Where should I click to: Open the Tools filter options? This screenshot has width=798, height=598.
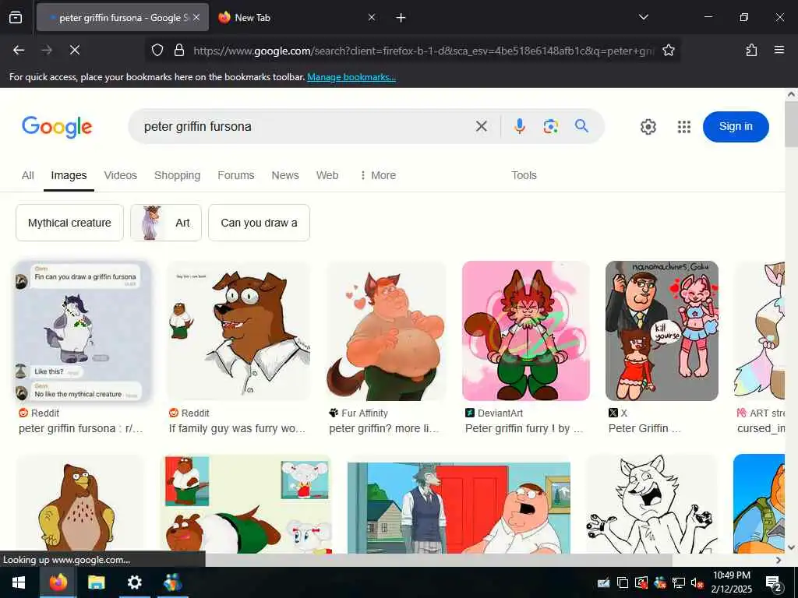pos(524,175)
